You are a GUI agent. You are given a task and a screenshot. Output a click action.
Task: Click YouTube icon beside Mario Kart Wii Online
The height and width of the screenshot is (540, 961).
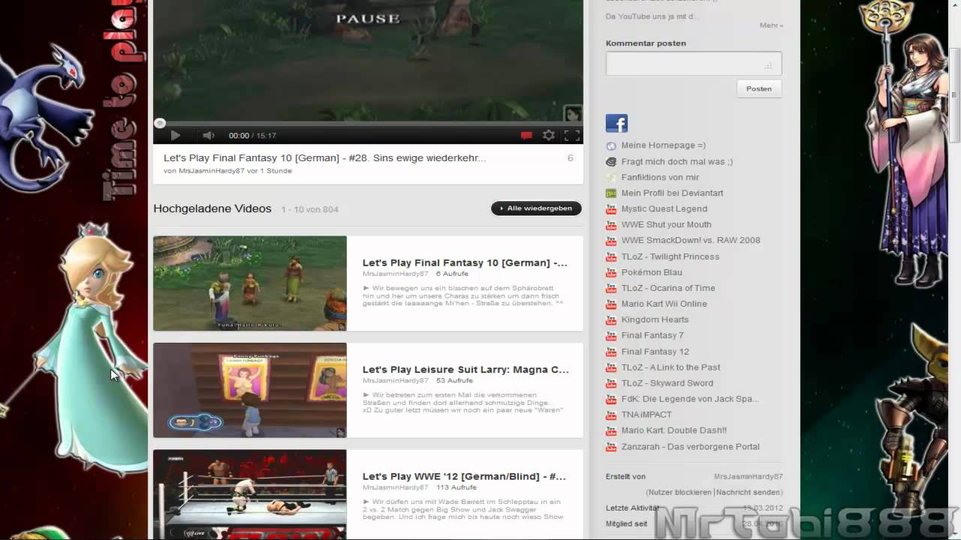tap(611, 304)
